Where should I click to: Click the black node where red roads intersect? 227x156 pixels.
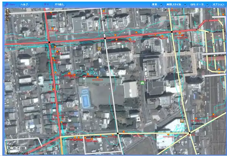coord(49,42)
